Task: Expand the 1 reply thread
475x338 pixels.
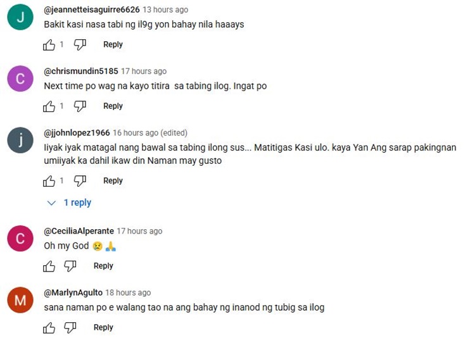Action: point(69,203)
